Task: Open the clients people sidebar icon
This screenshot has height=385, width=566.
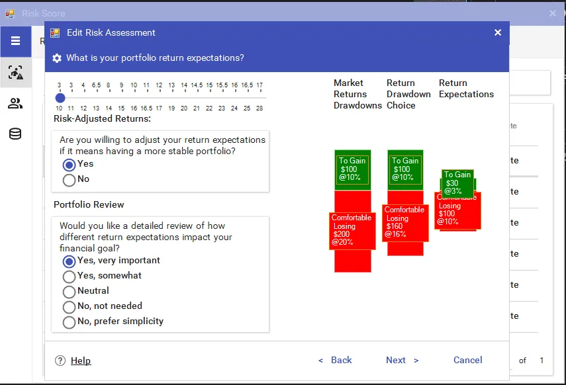Action: [x=15, y=104]
